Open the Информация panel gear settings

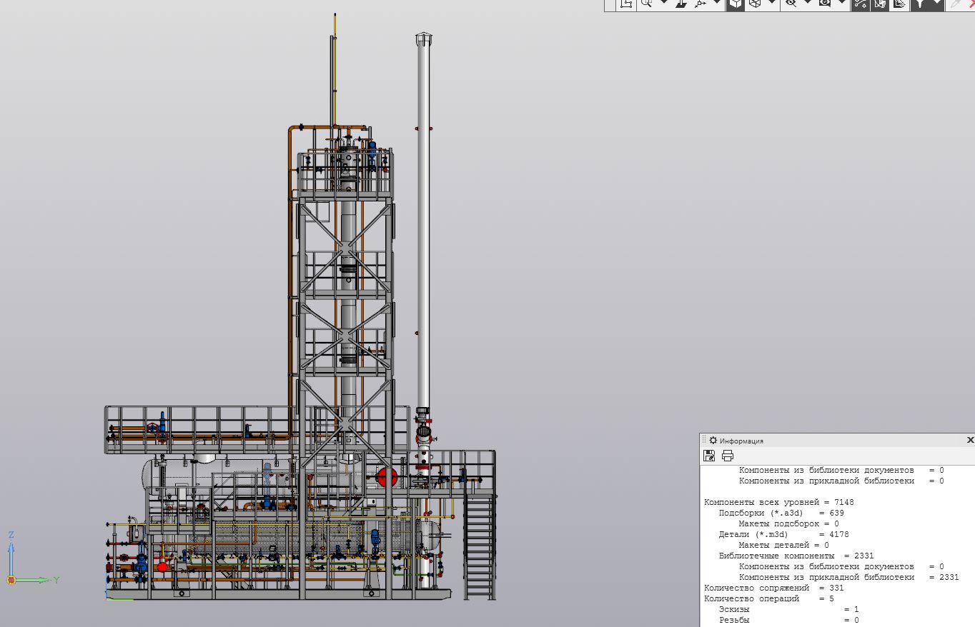point(713,441)
